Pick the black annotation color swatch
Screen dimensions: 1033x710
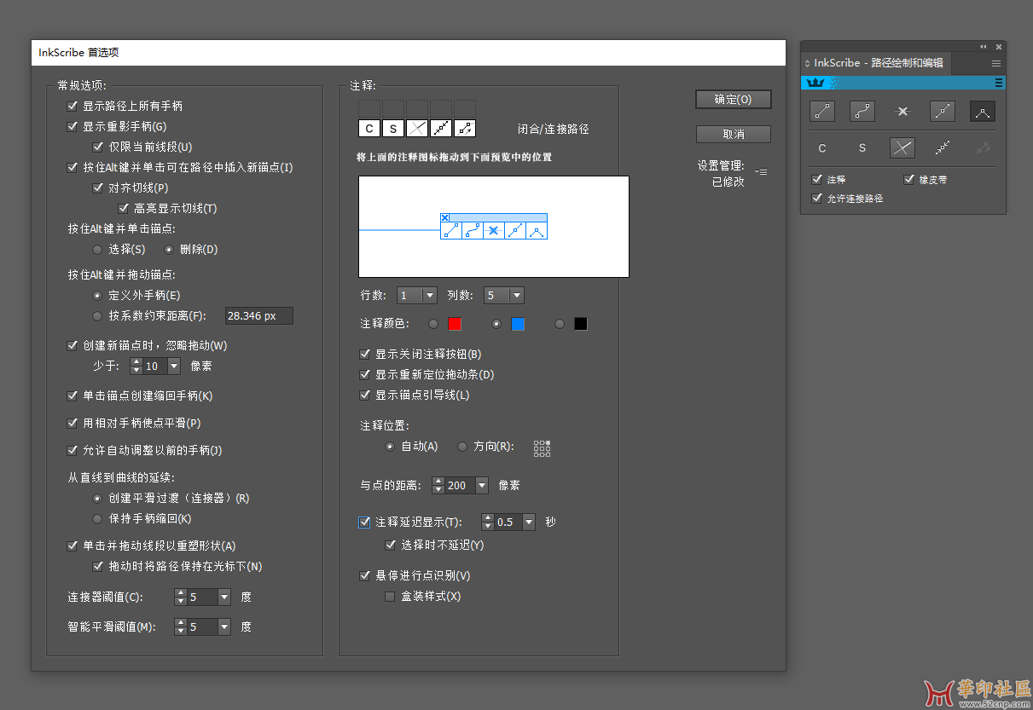click(x=581, y=324)
